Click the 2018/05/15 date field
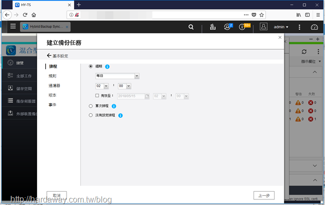The height and width of the screenshot is (205, 325). click(131, 96)
